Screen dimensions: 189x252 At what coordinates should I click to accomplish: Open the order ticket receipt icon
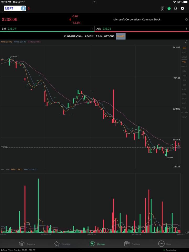click(x=162, y=8)
